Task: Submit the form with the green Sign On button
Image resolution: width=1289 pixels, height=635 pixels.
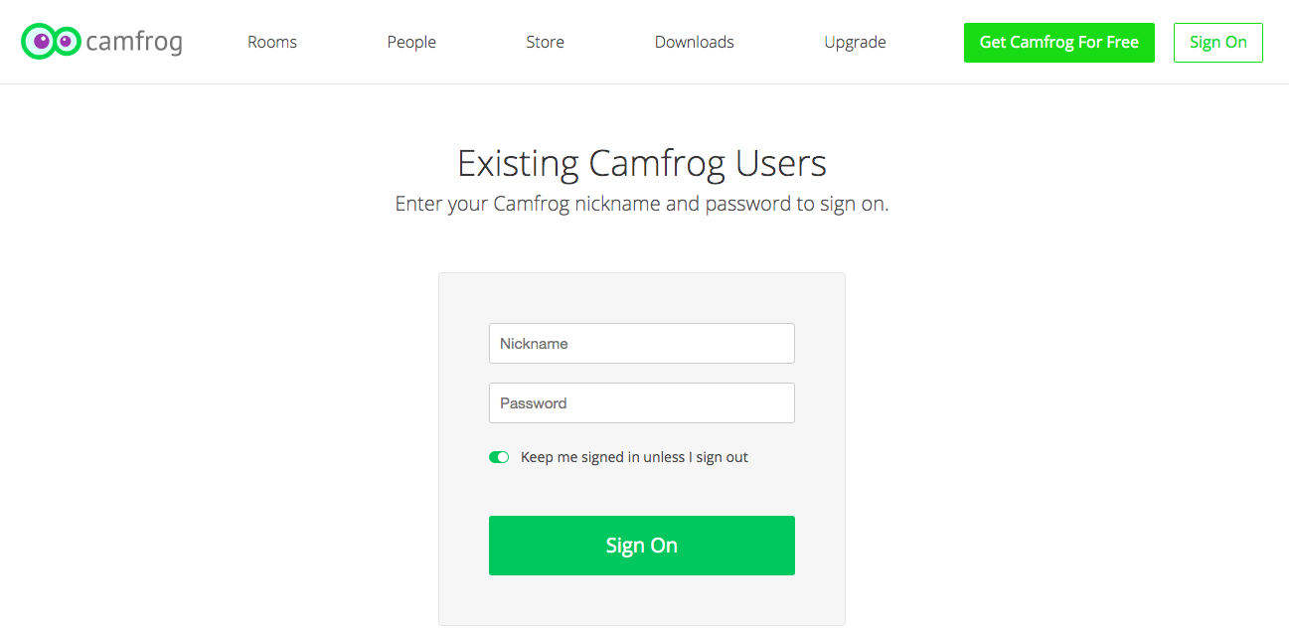Action: (x=642, y=546)
